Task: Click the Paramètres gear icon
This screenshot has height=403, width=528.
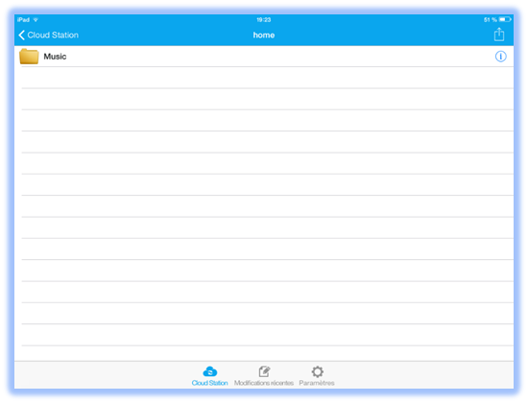Action: pos(317,371)
